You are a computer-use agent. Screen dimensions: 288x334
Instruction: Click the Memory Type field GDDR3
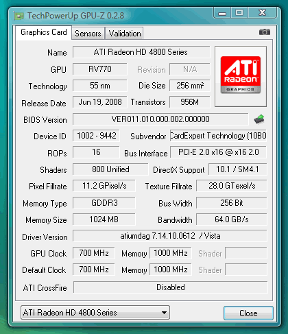pos(104,203)
